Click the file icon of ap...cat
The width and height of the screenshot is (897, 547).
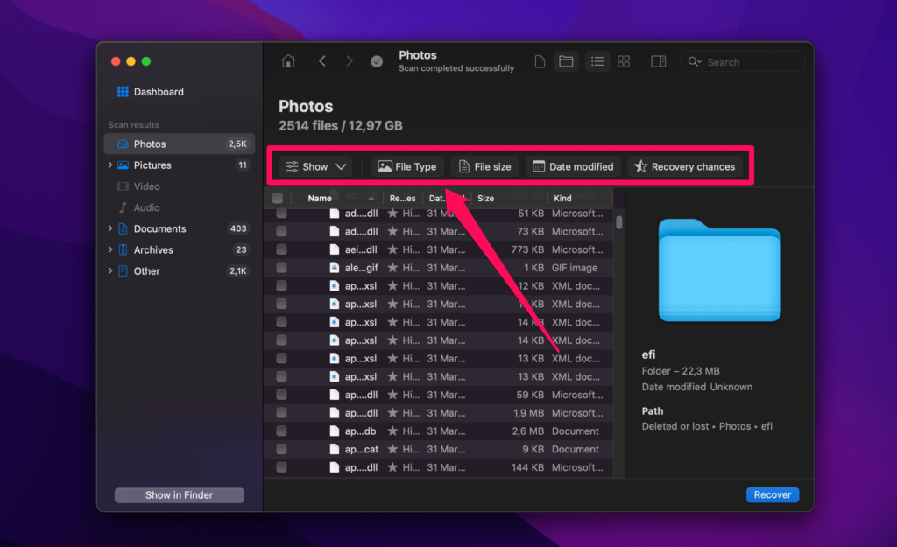tap(335, 449)
